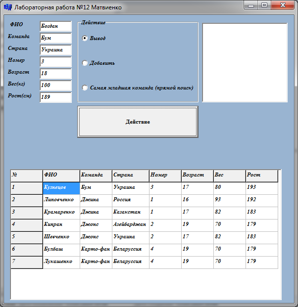Select the Вывод radio button
The image size is (298, 307).
click(x=85, y=38)
